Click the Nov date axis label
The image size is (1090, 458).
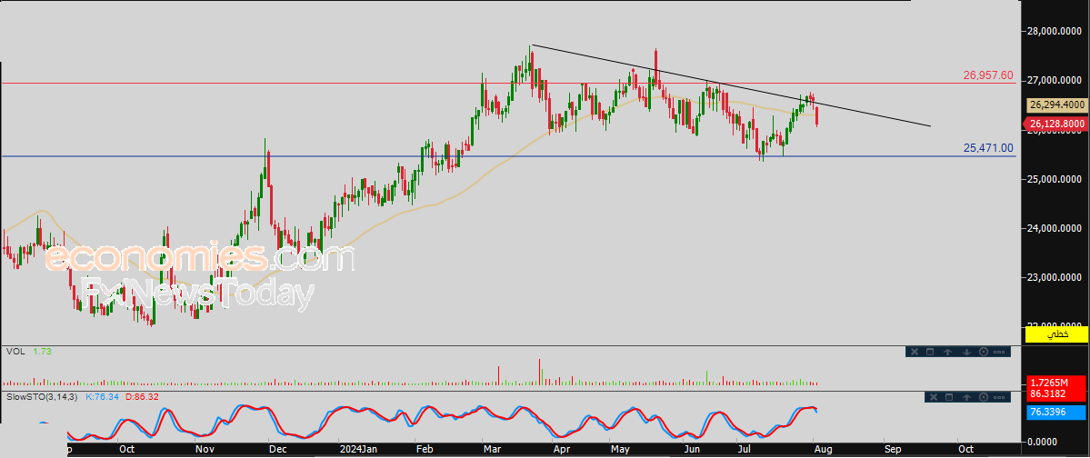click(x=205, y=451)
